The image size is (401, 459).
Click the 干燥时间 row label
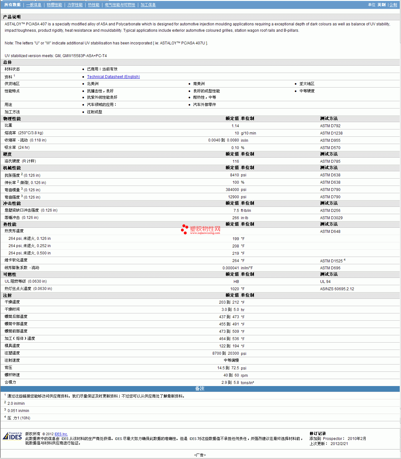click(12, 309)
